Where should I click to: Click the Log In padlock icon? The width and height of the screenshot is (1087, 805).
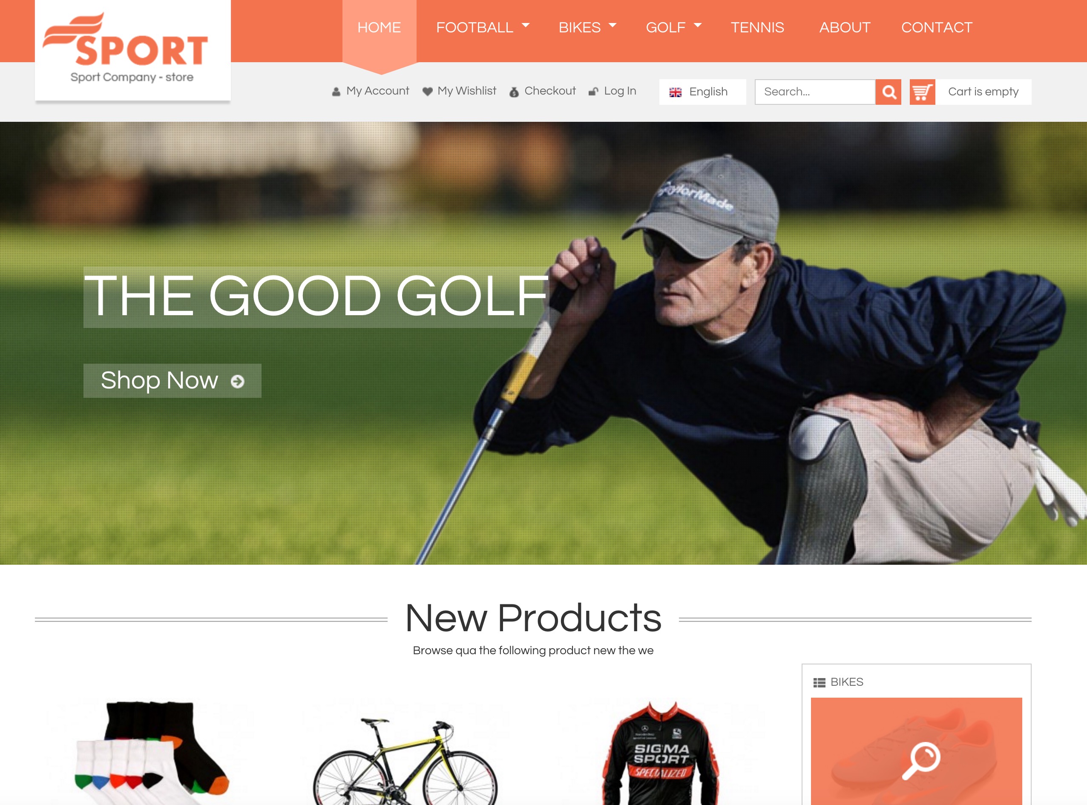(593, 92)
